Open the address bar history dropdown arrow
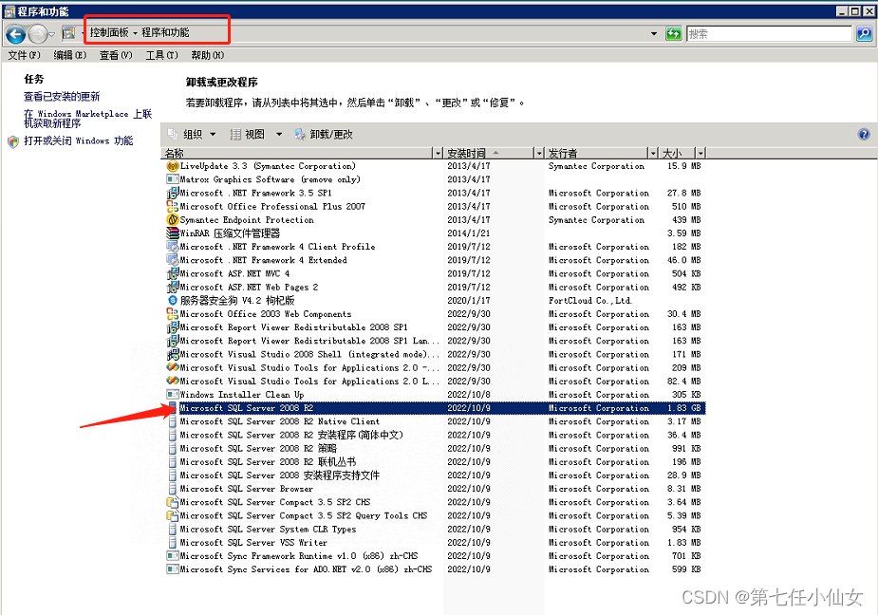This screenshot has width=878, height=615. 653,33
